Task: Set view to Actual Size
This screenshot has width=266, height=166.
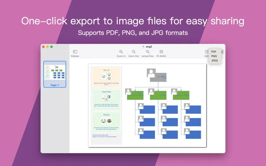Action: [148, 52]
